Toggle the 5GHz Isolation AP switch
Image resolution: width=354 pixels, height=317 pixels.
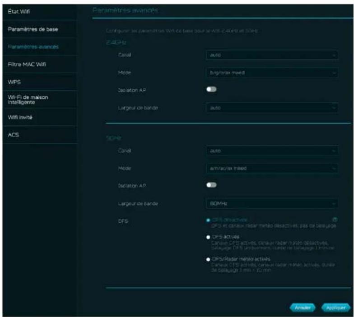[x=211, y=185]
